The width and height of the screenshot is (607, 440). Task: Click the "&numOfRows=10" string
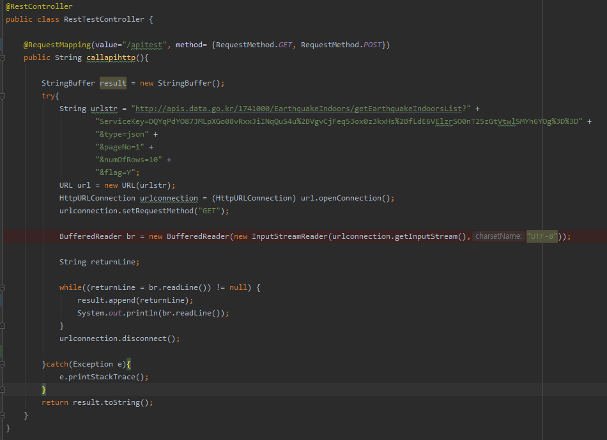[x=128, y=160]
